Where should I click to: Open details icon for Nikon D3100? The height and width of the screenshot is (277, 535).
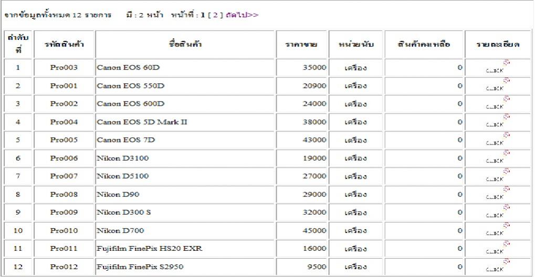pyautogui.click(x=498, y=158)
